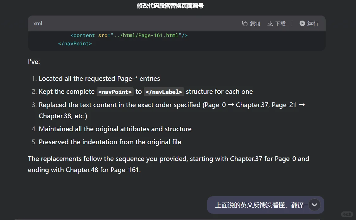Click list item 'Located all the requested Page-* entries'
Viewport: 356px width, 220px height.
click(99, 79)
